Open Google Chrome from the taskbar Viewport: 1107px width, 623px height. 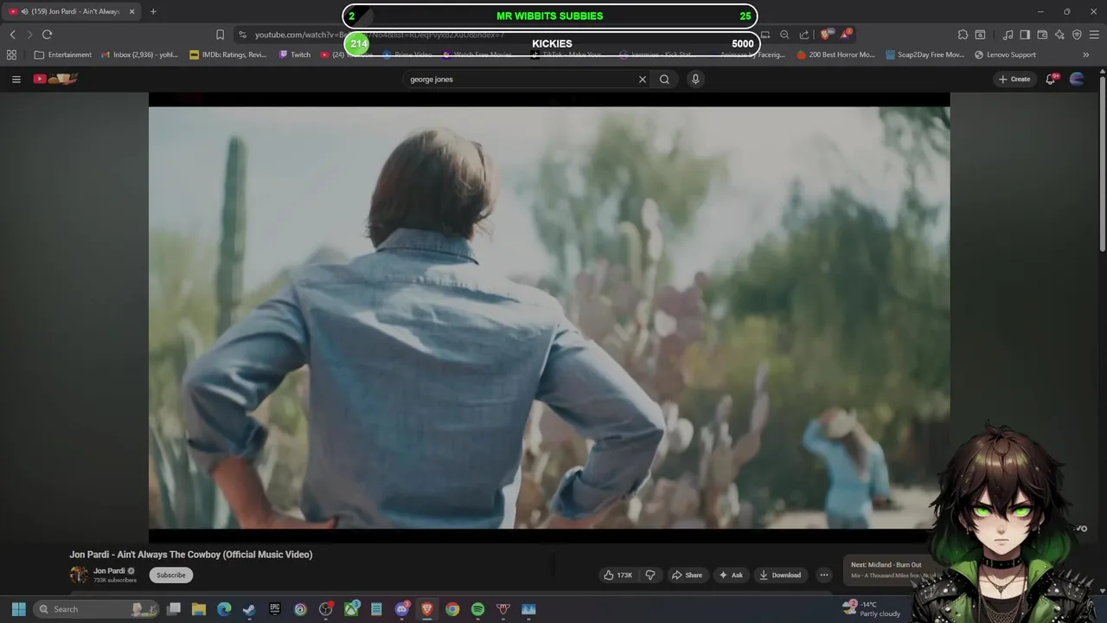[452, 609]
